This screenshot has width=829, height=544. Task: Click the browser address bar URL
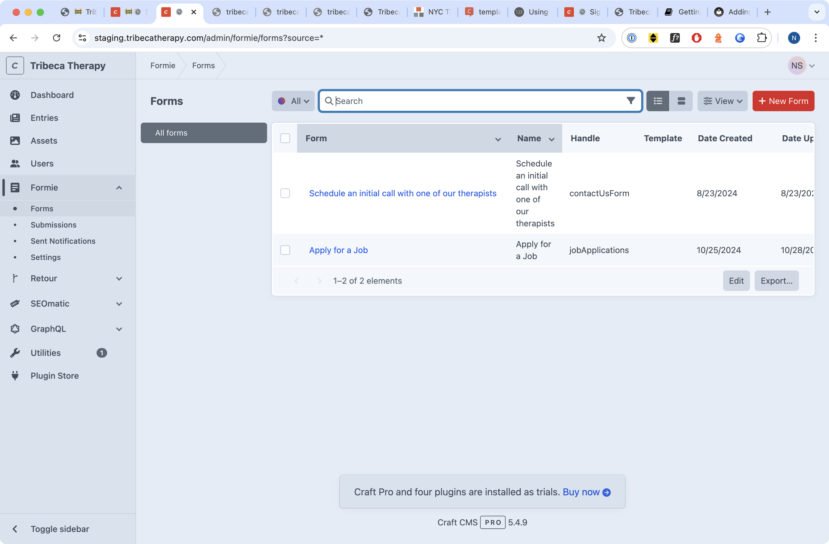click(x=209, y=38)
